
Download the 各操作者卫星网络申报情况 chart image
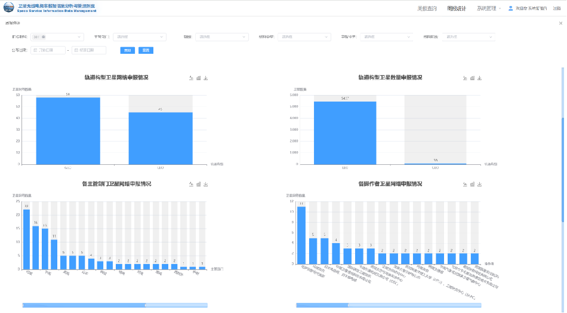pyautogui.click(x=479, y=184)
